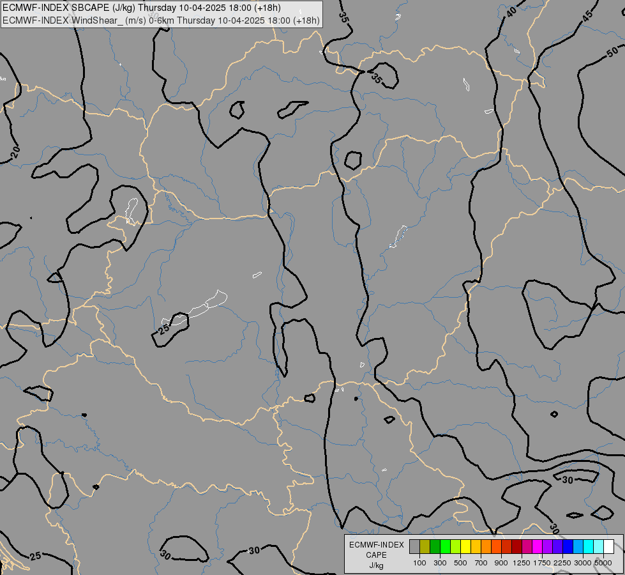Click legend value 1250
The width and height of the screenshot is (625, 575).
tap(522, 563)
